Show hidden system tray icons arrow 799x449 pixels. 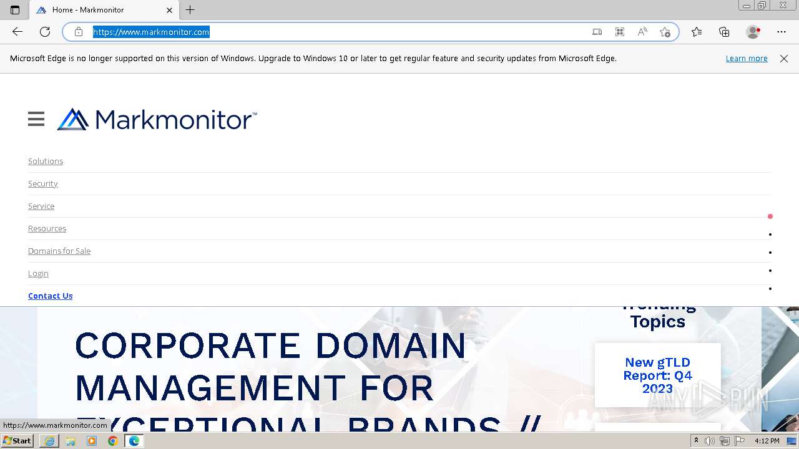696,441
